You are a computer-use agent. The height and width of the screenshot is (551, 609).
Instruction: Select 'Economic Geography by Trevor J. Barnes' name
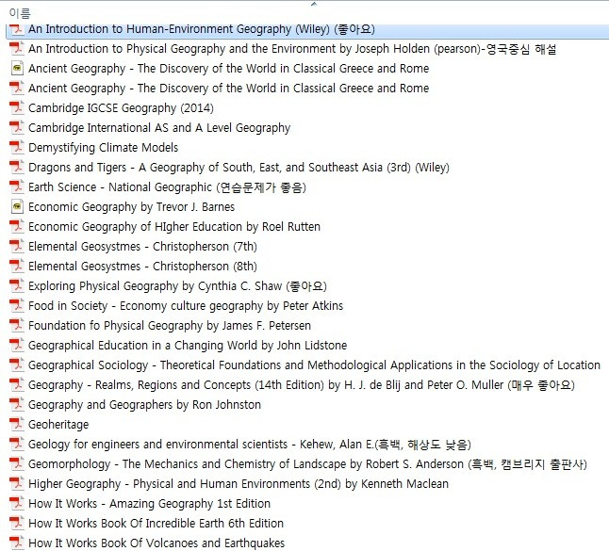(131, 207)
